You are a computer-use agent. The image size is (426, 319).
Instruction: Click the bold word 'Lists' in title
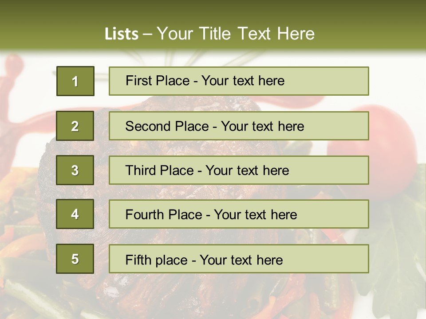(122, 34)
